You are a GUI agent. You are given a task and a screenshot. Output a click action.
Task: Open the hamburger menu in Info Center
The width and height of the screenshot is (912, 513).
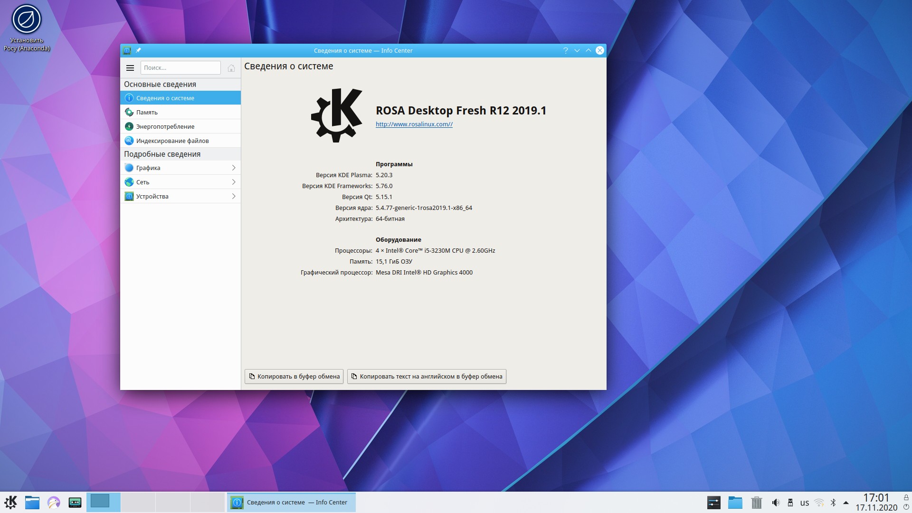pyautogui.click(x=130, y=68)
